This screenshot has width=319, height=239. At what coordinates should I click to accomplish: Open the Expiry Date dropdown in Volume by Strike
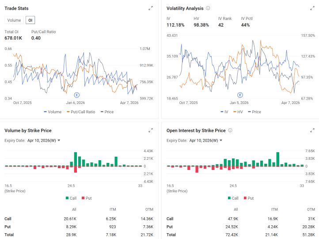click(44, 141)
